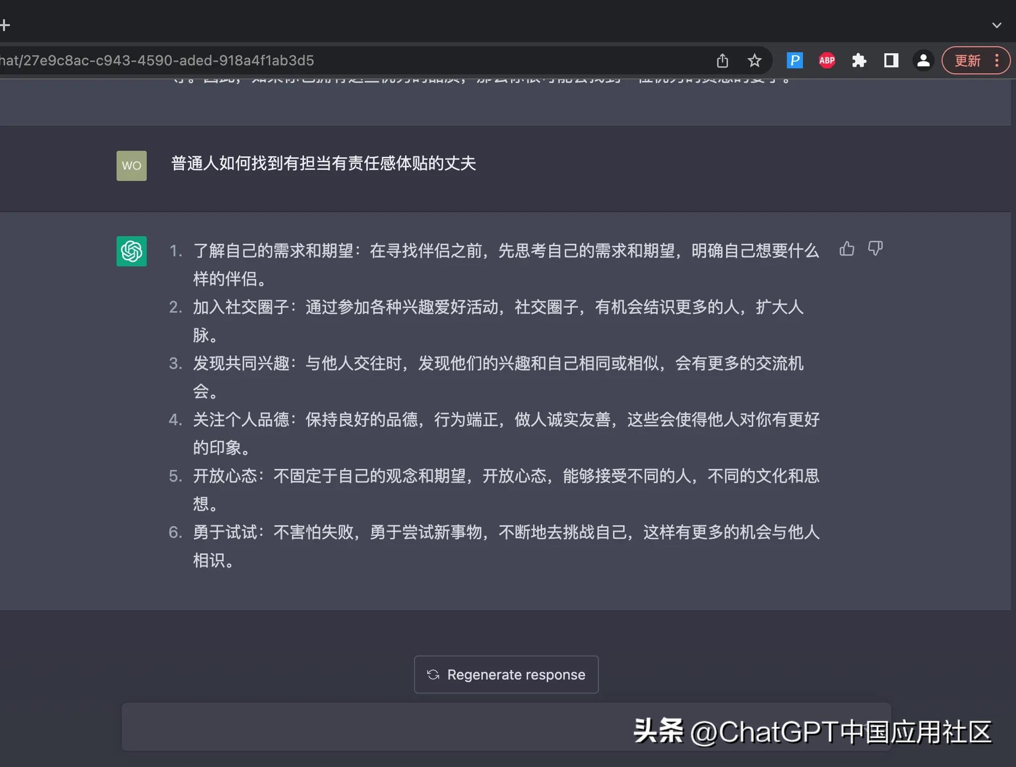
Task: Click the browser profile avatar icon
Action: [923, 60]
